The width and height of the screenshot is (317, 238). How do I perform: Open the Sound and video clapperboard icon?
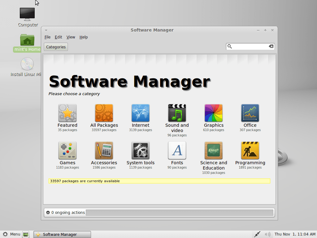177,113
